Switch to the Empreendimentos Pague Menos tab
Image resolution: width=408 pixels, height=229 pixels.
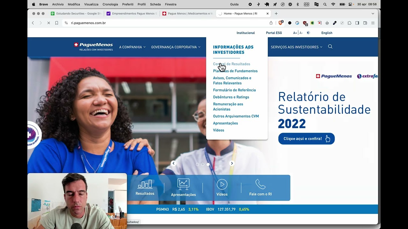[132, 14]
